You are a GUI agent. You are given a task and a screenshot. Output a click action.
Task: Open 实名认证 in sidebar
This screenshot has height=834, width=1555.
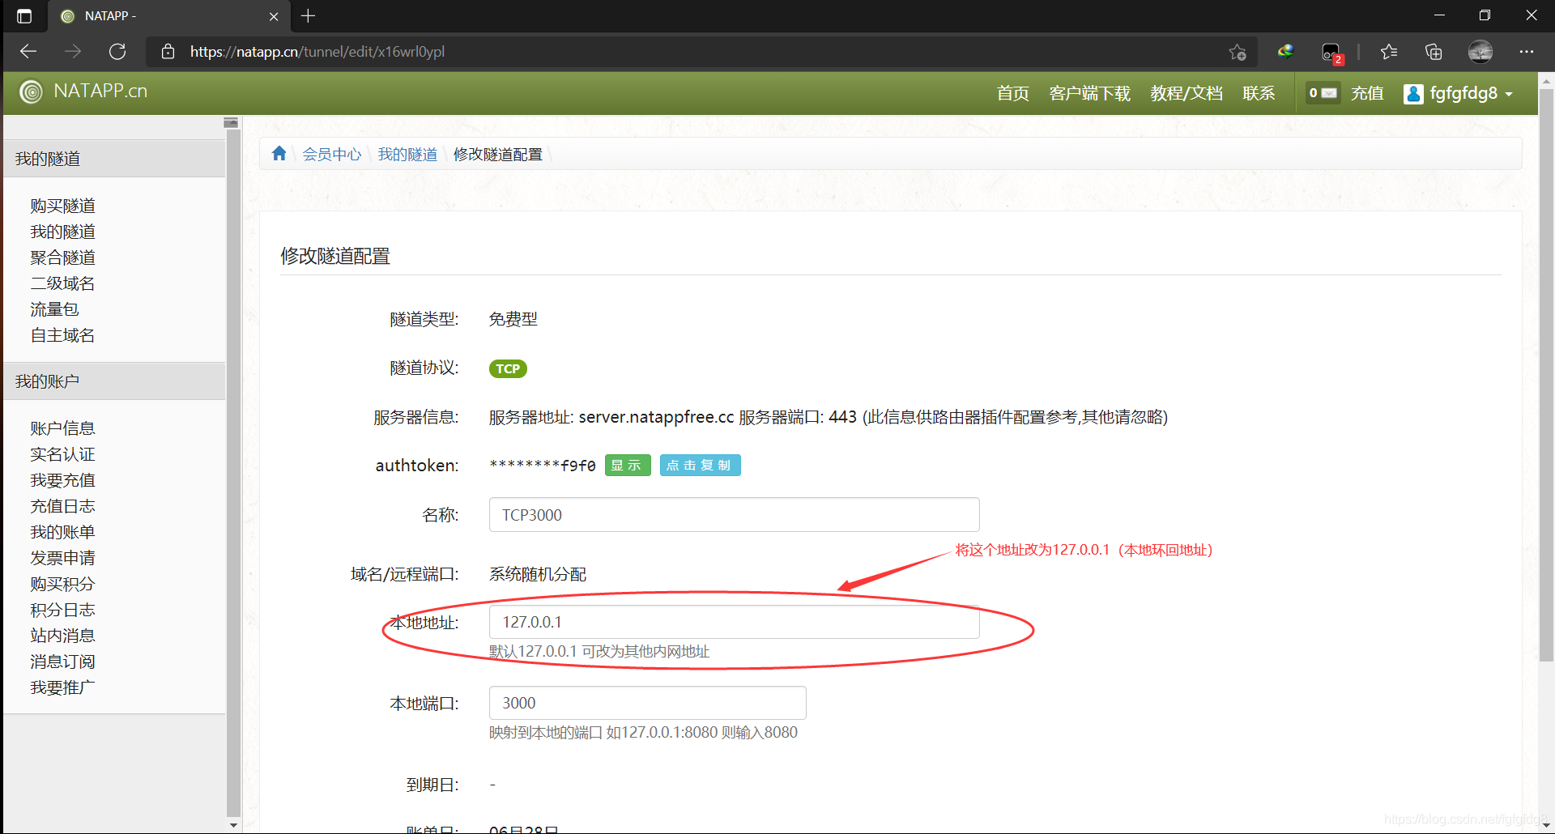(x=63, y=454)
